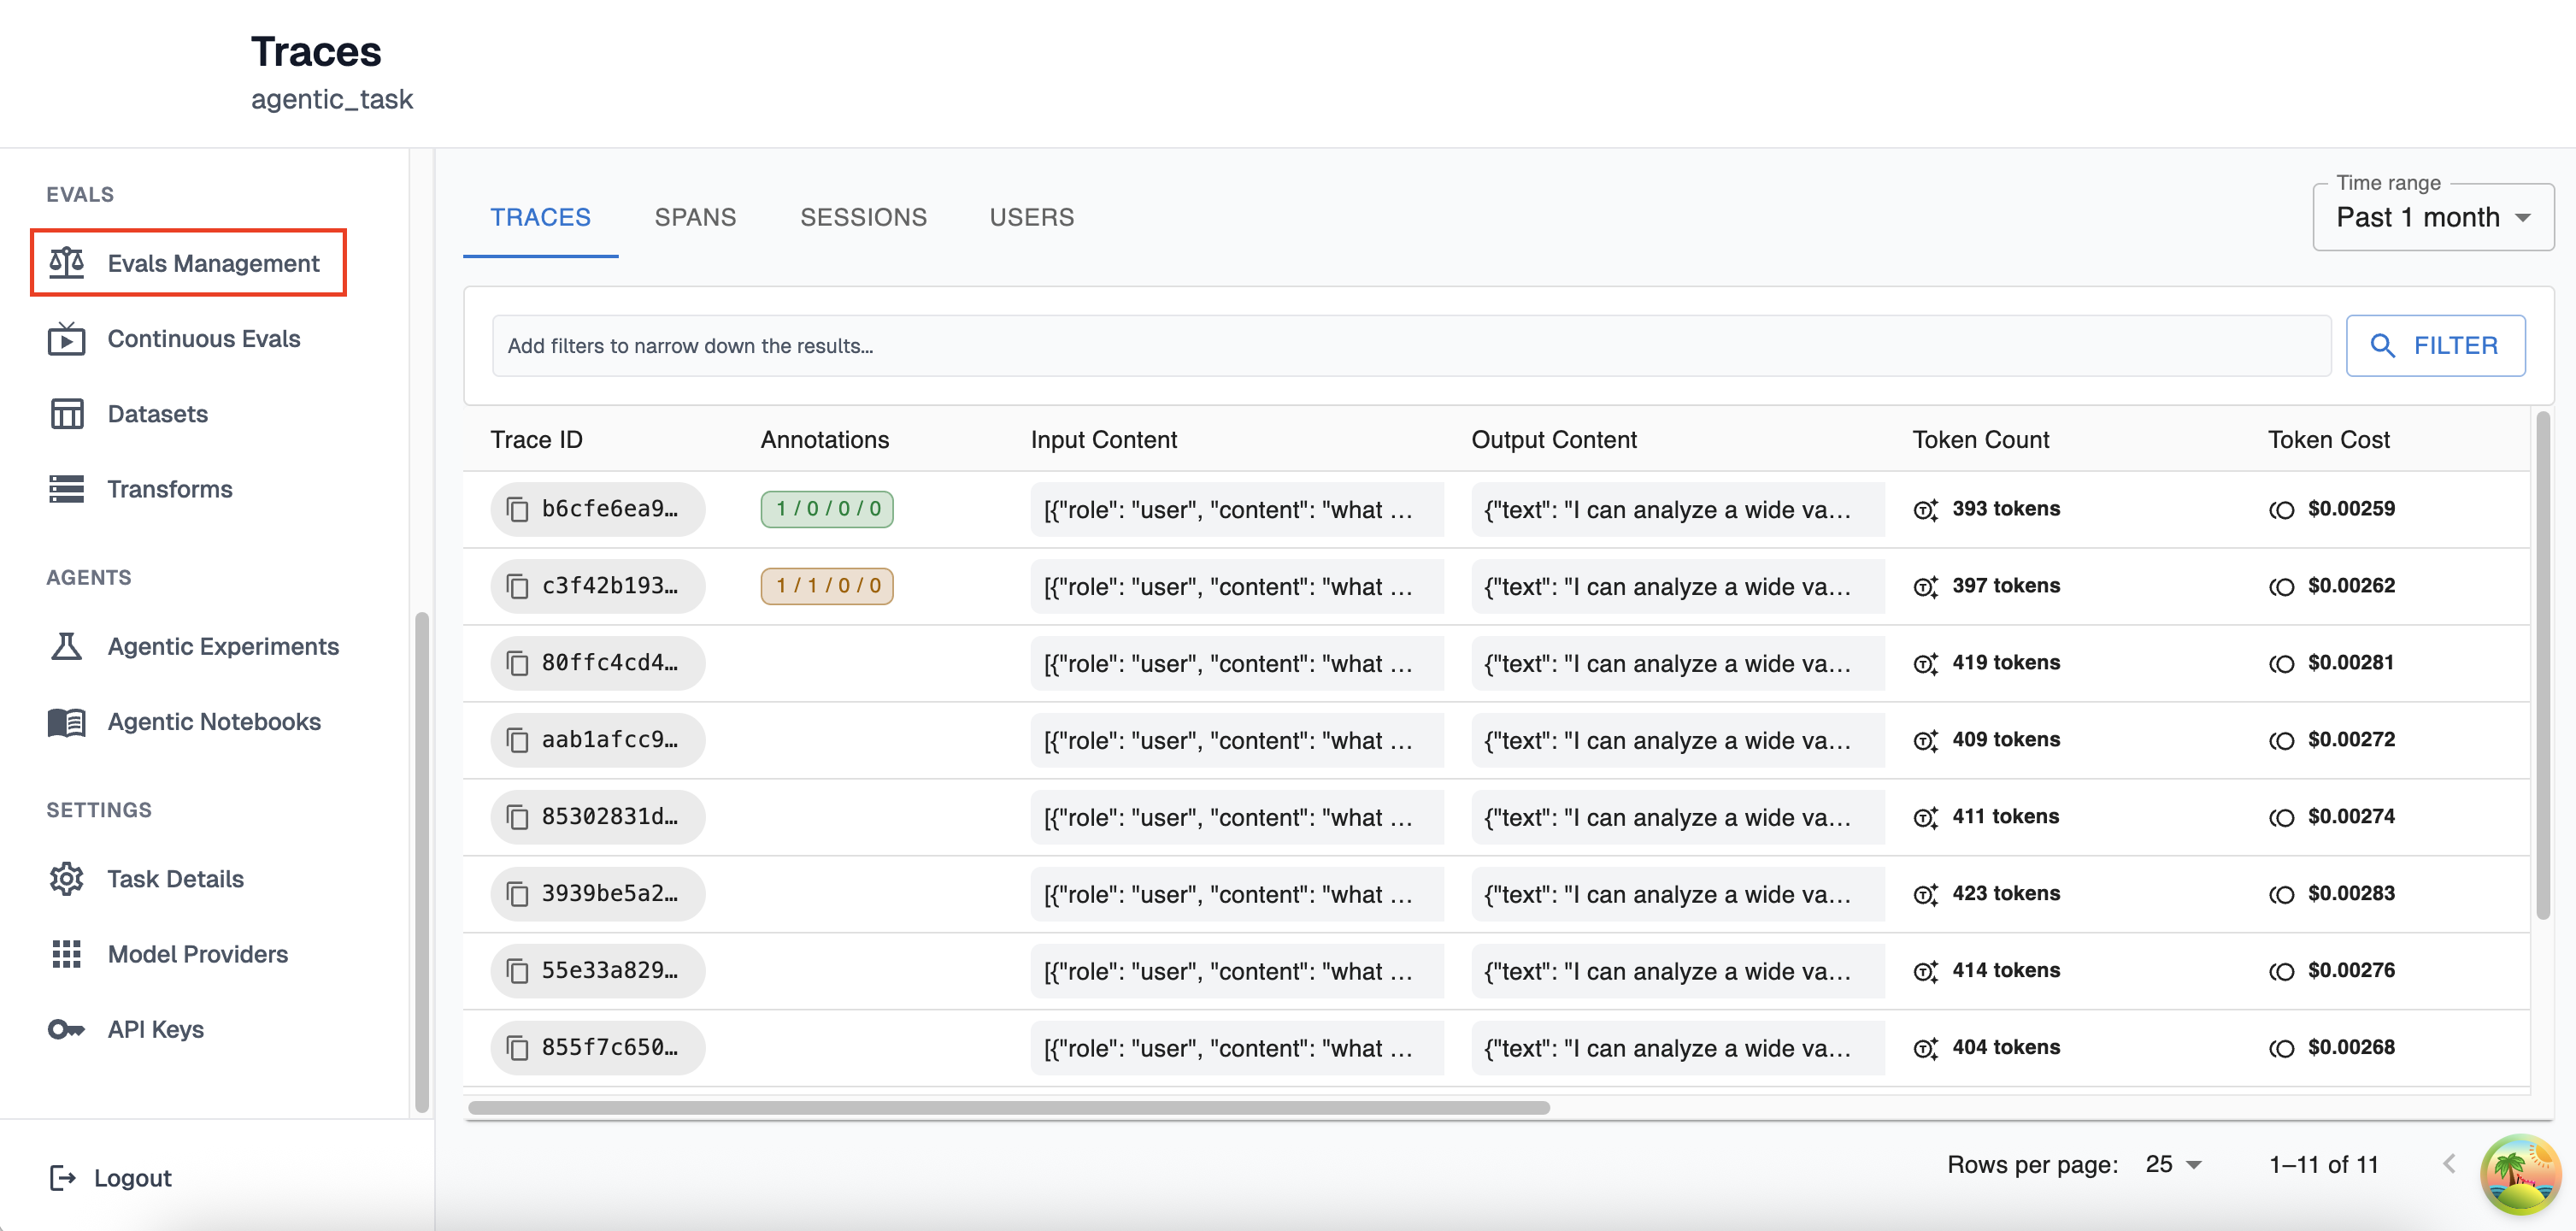Click the horizontal table scrollbar
Screen dimensions: 2576x1231
pyautogui.click(x=1008, y=1107)
